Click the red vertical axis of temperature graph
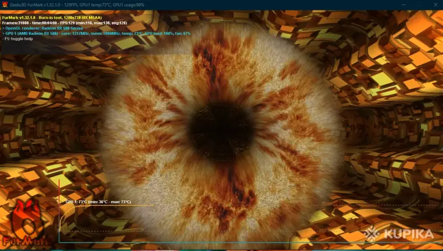 (x=59, y=211)
